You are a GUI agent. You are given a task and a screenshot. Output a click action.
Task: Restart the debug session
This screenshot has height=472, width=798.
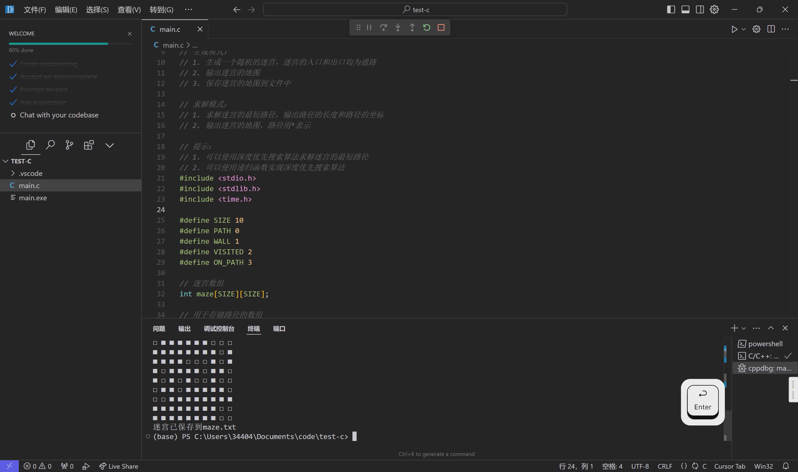click(x=426, y=28)
